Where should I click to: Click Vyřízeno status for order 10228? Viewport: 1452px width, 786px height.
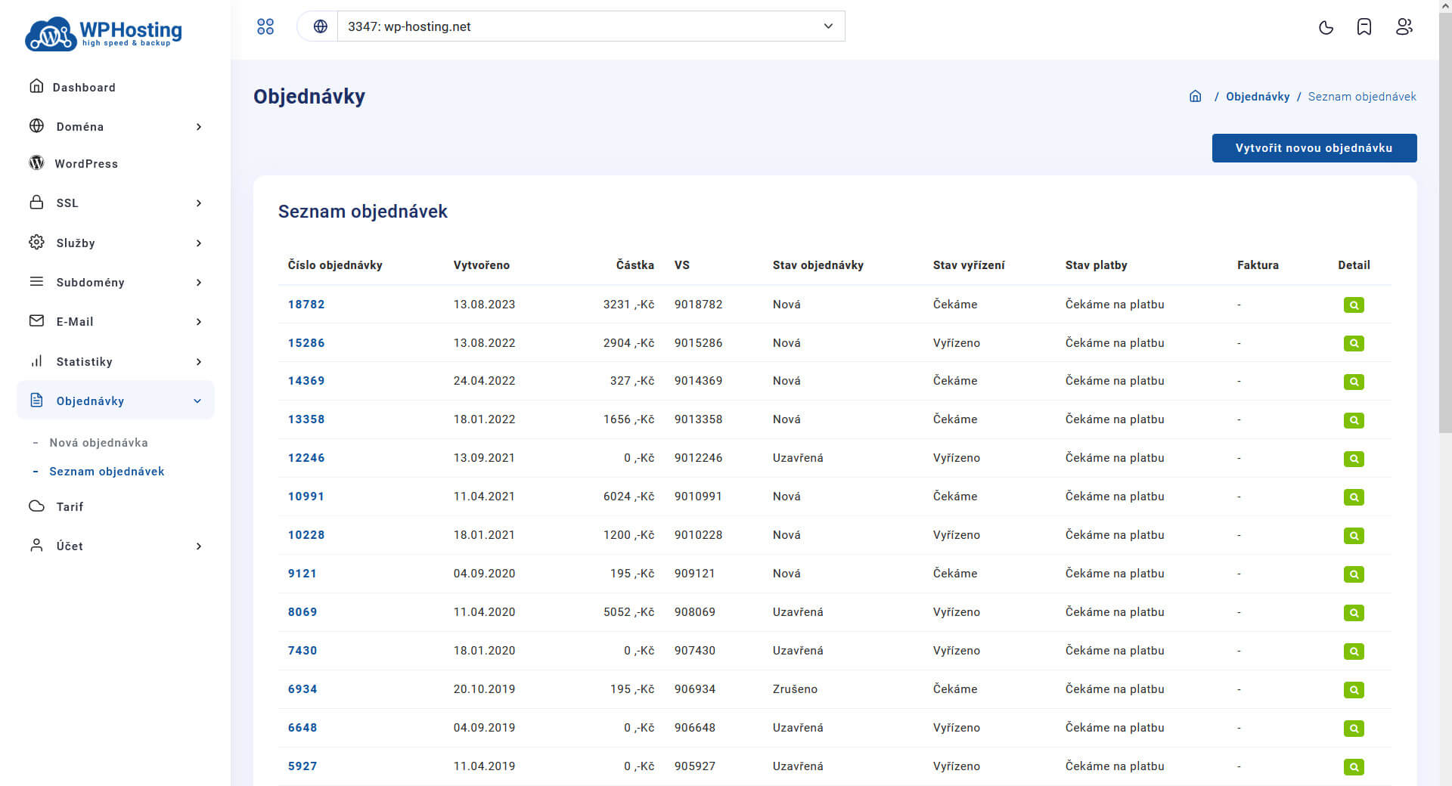(956, 535)
